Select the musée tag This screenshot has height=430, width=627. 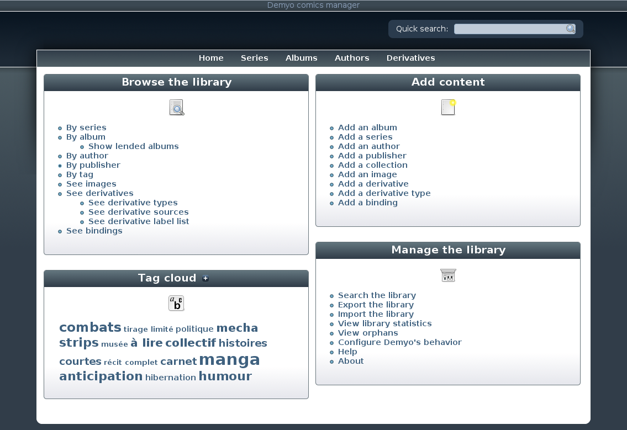[x=114, y=344]
